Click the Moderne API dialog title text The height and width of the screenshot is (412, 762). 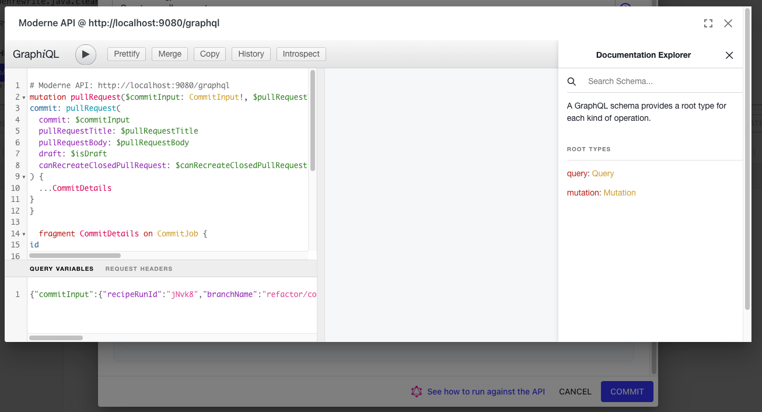tap(119, 23)
